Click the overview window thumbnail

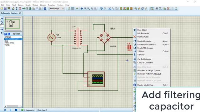click(x=13, y=24)
